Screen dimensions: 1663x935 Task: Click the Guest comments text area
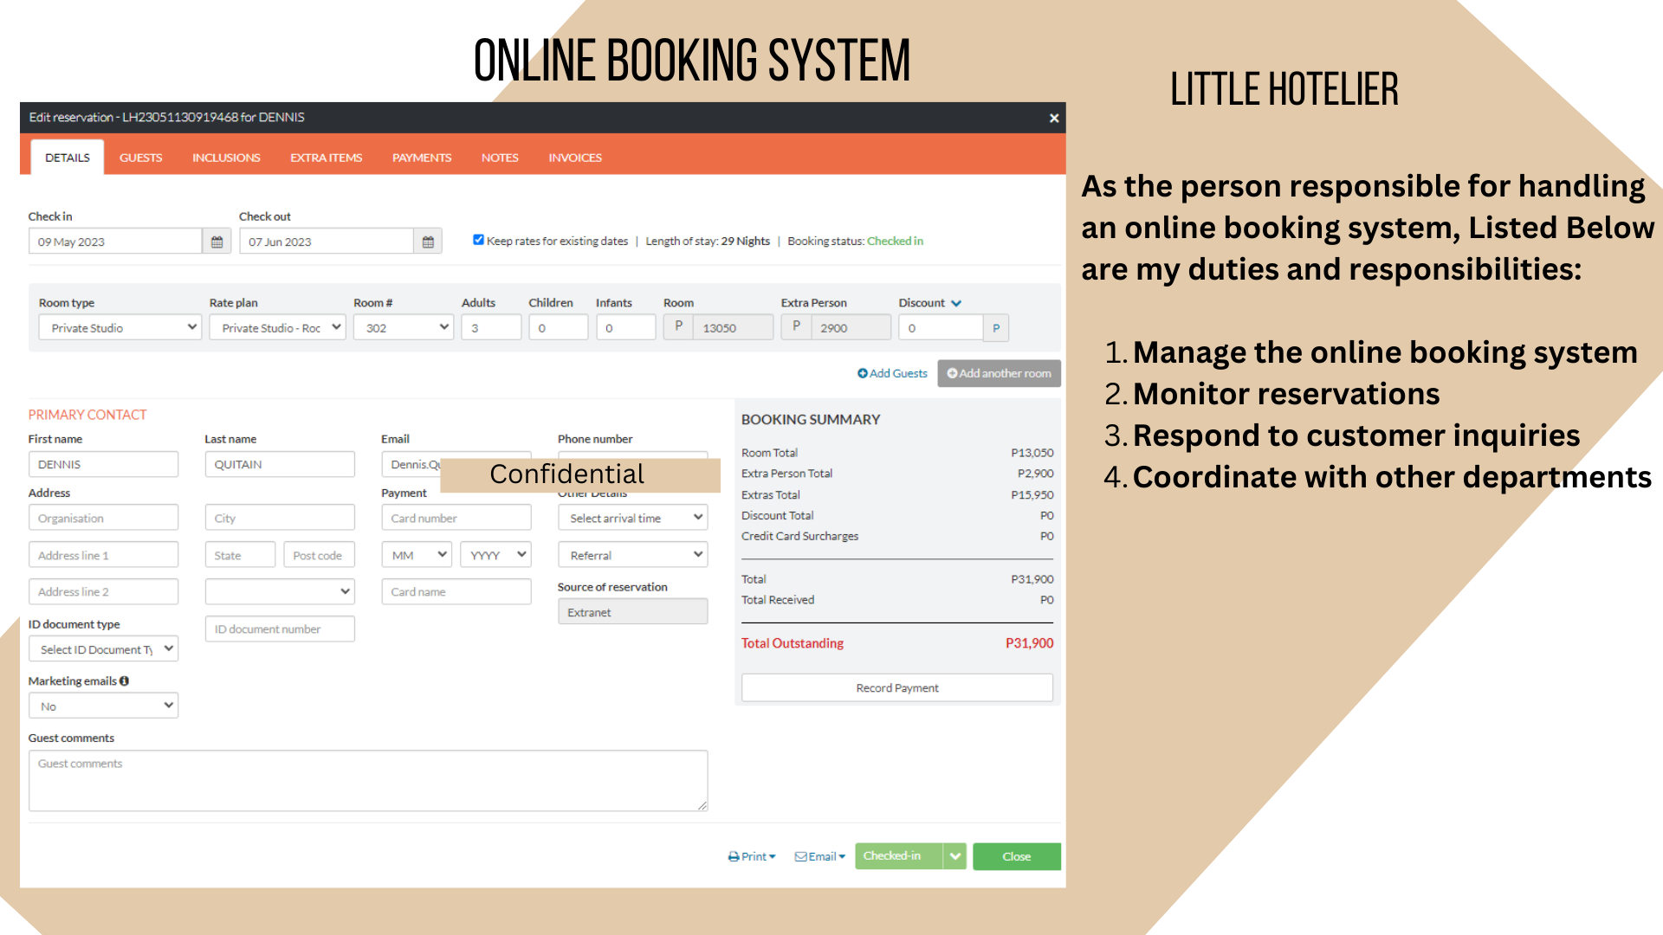pyautogui.click(x=367, y=780)
